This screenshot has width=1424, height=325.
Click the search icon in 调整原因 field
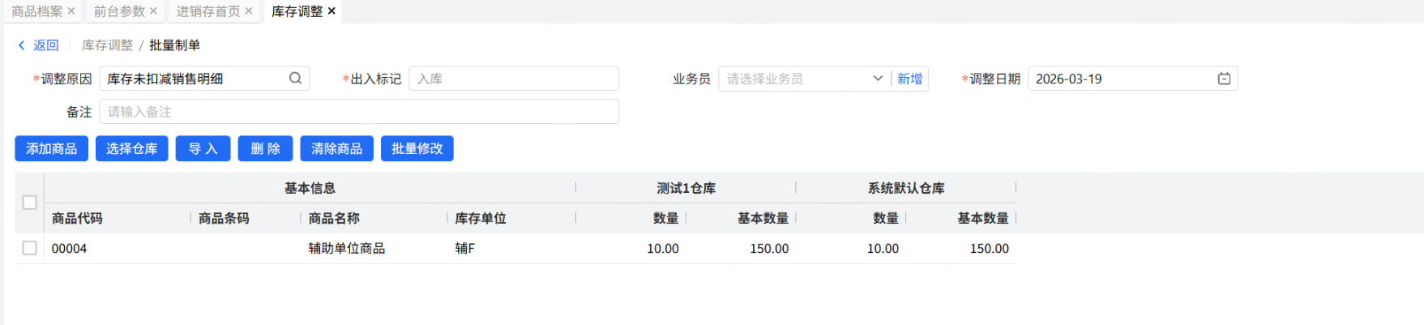coord(295,79)
